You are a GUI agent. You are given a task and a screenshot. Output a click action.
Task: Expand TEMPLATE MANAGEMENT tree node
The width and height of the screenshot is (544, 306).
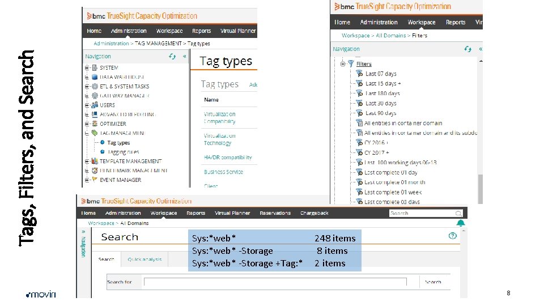click(x=87, y=161)
